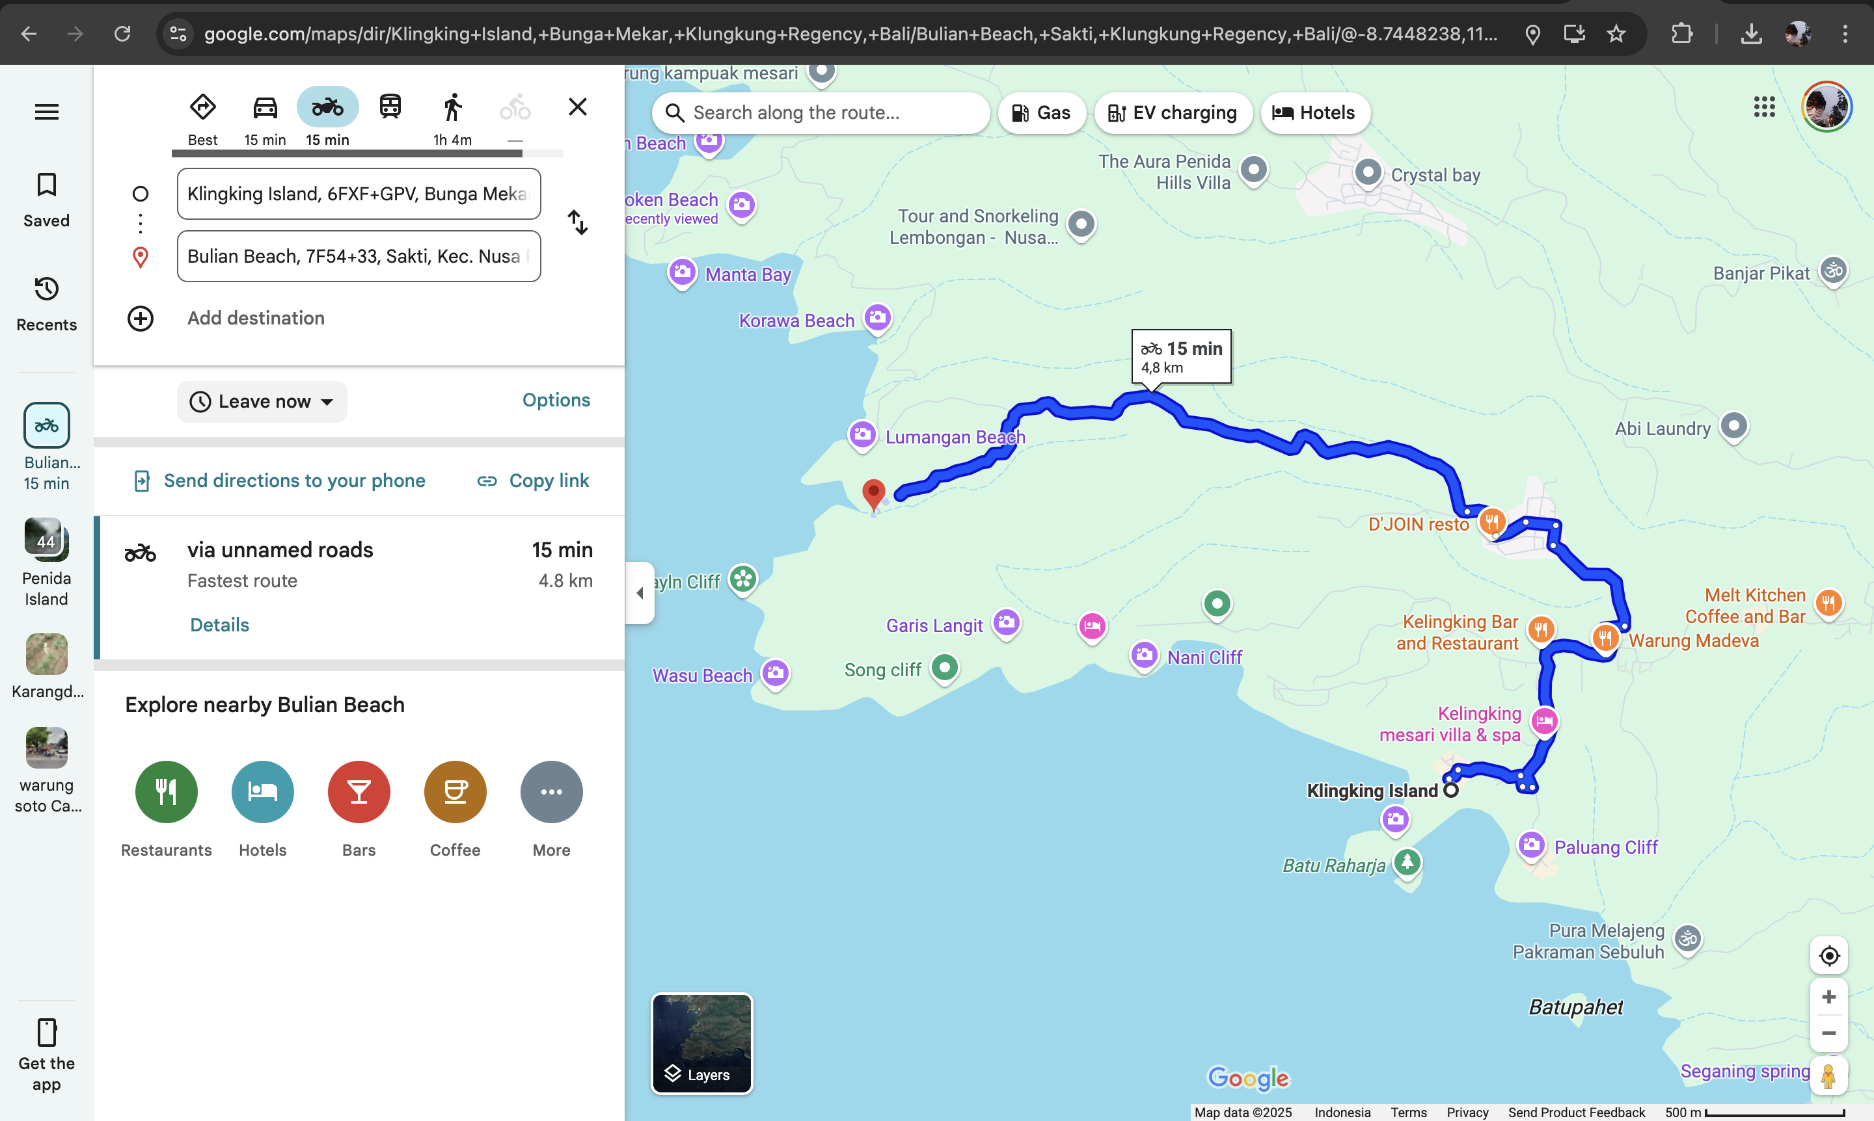Open the Layers map thumbnail
The height and width of the screenshot is (1121, 1874).
tap(701, 1043)
